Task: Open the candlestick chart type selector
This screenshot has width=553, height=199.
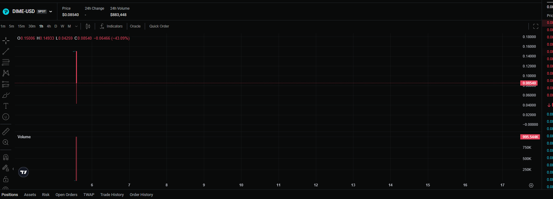Action: pyautogui.click(x=88, y=26)
